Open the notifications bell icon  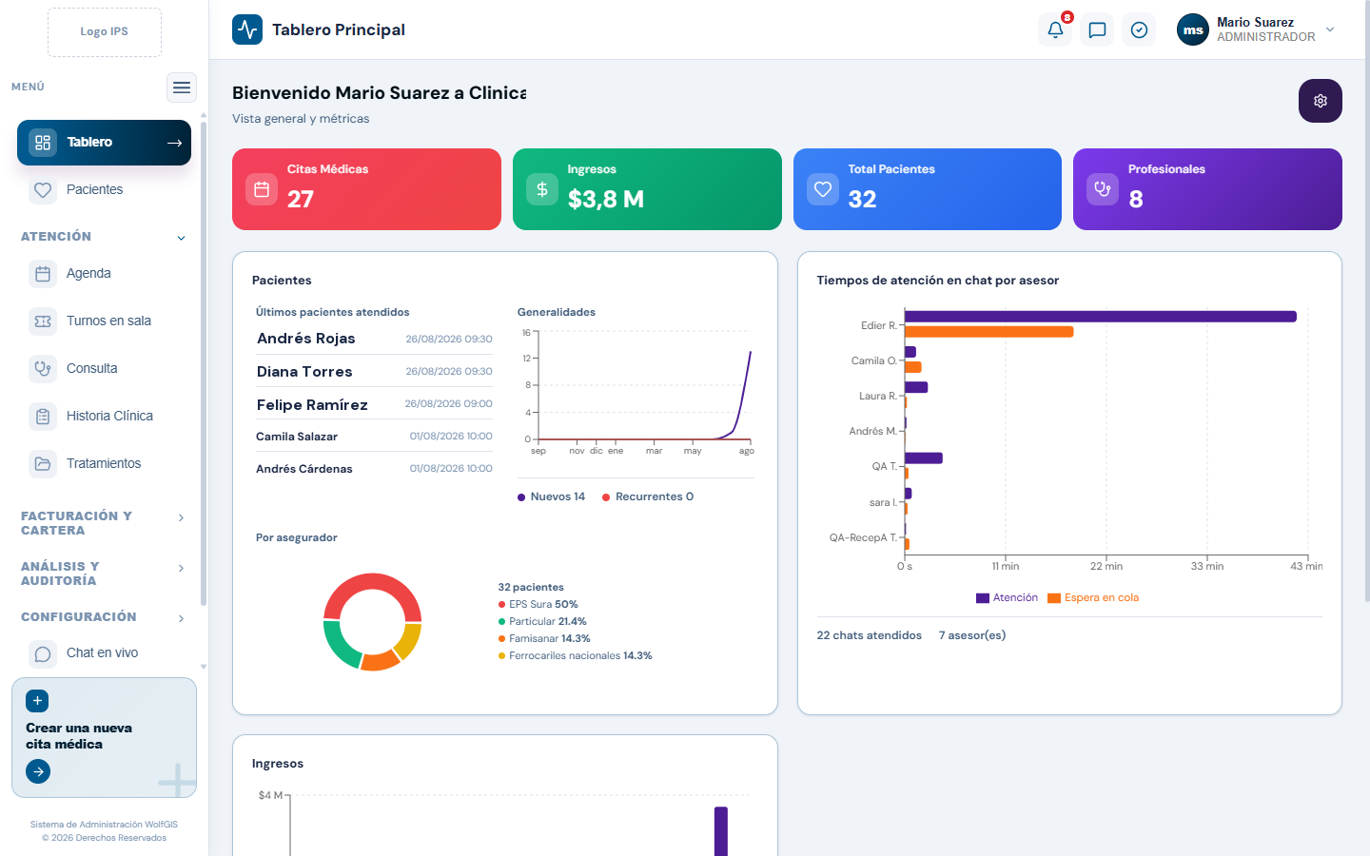click(x=1055, y=29)
